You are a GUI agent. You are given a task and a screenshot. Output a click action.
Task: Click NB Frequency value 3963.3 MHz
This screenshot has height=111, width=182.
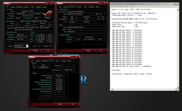[x=69, y=70]
